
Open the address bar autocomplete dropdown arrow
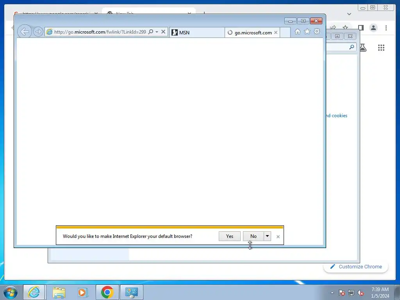(157, 32)
